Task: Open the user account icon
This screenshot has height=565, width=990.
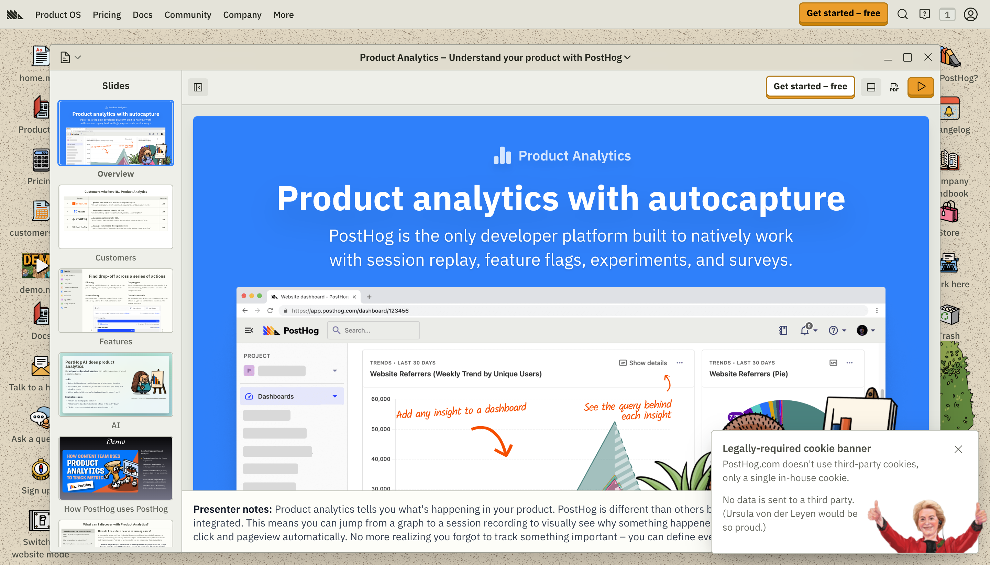Action: click(x=971, y=15)
